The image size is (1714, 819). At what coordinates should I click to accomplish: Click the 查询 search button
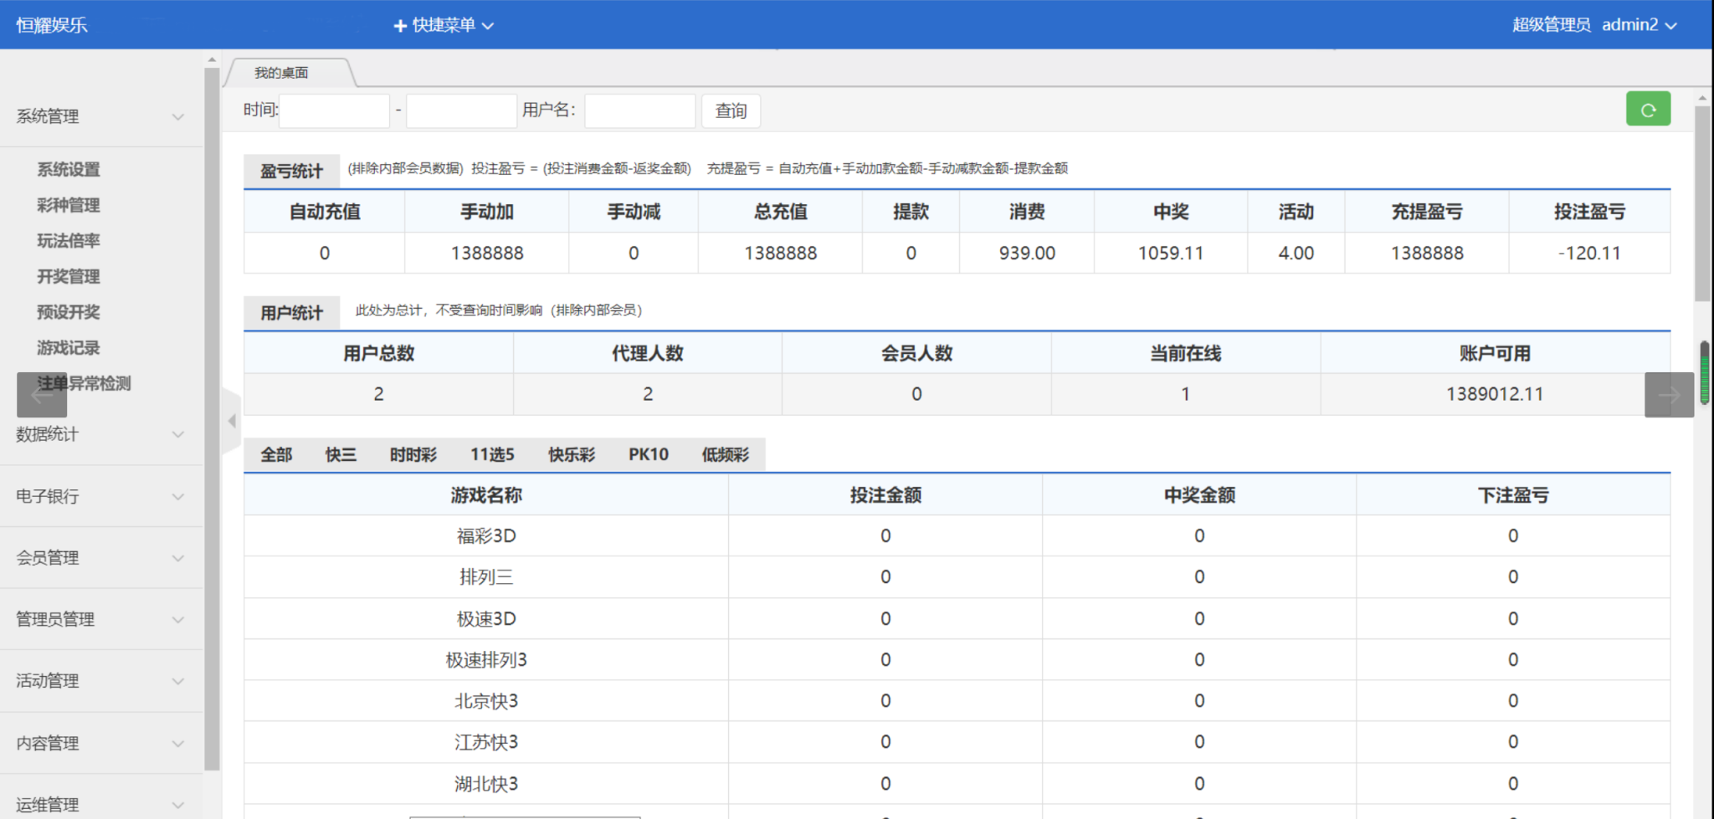pyautogui.click(x=731, y=110)
